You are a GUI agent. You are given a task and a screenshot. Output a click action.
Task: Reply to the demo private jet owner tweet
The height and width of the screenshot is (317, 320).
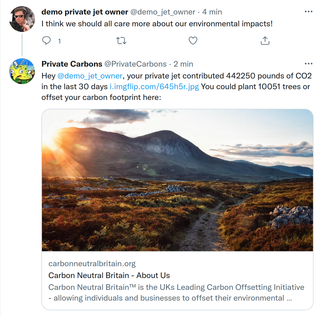[x=47, y=41]
